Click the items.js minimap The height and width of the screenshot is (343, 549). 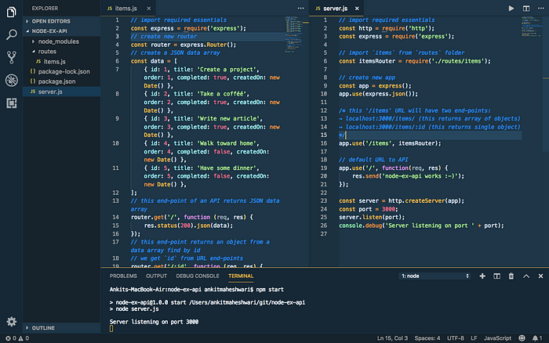(x=294, y=34)
